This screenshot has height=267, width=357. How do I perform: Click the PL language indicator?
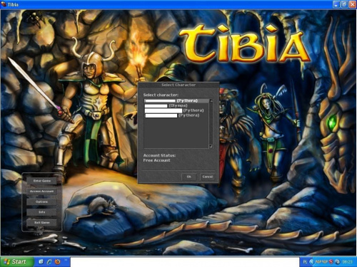tap(305, 262)
